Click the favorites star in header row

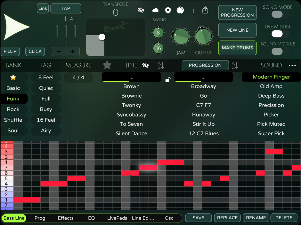click(107, 65)
